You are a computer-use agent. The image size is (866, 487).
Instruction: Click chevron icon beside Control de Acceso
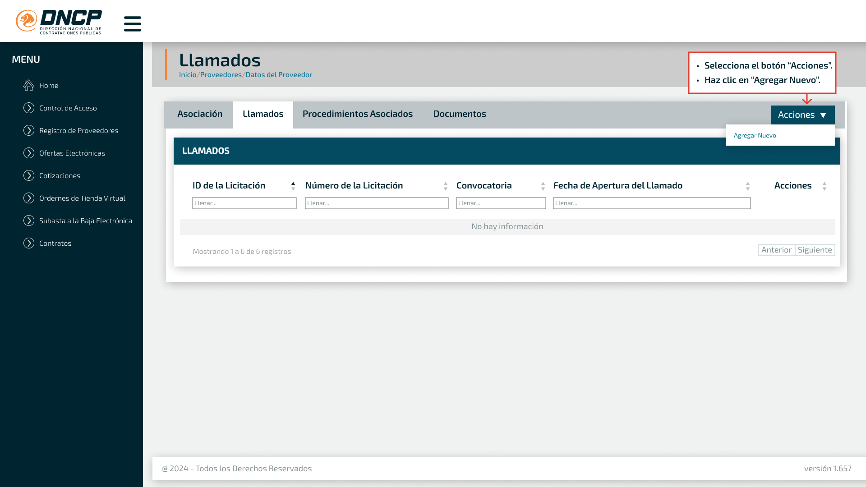click(x=29, y=108)
